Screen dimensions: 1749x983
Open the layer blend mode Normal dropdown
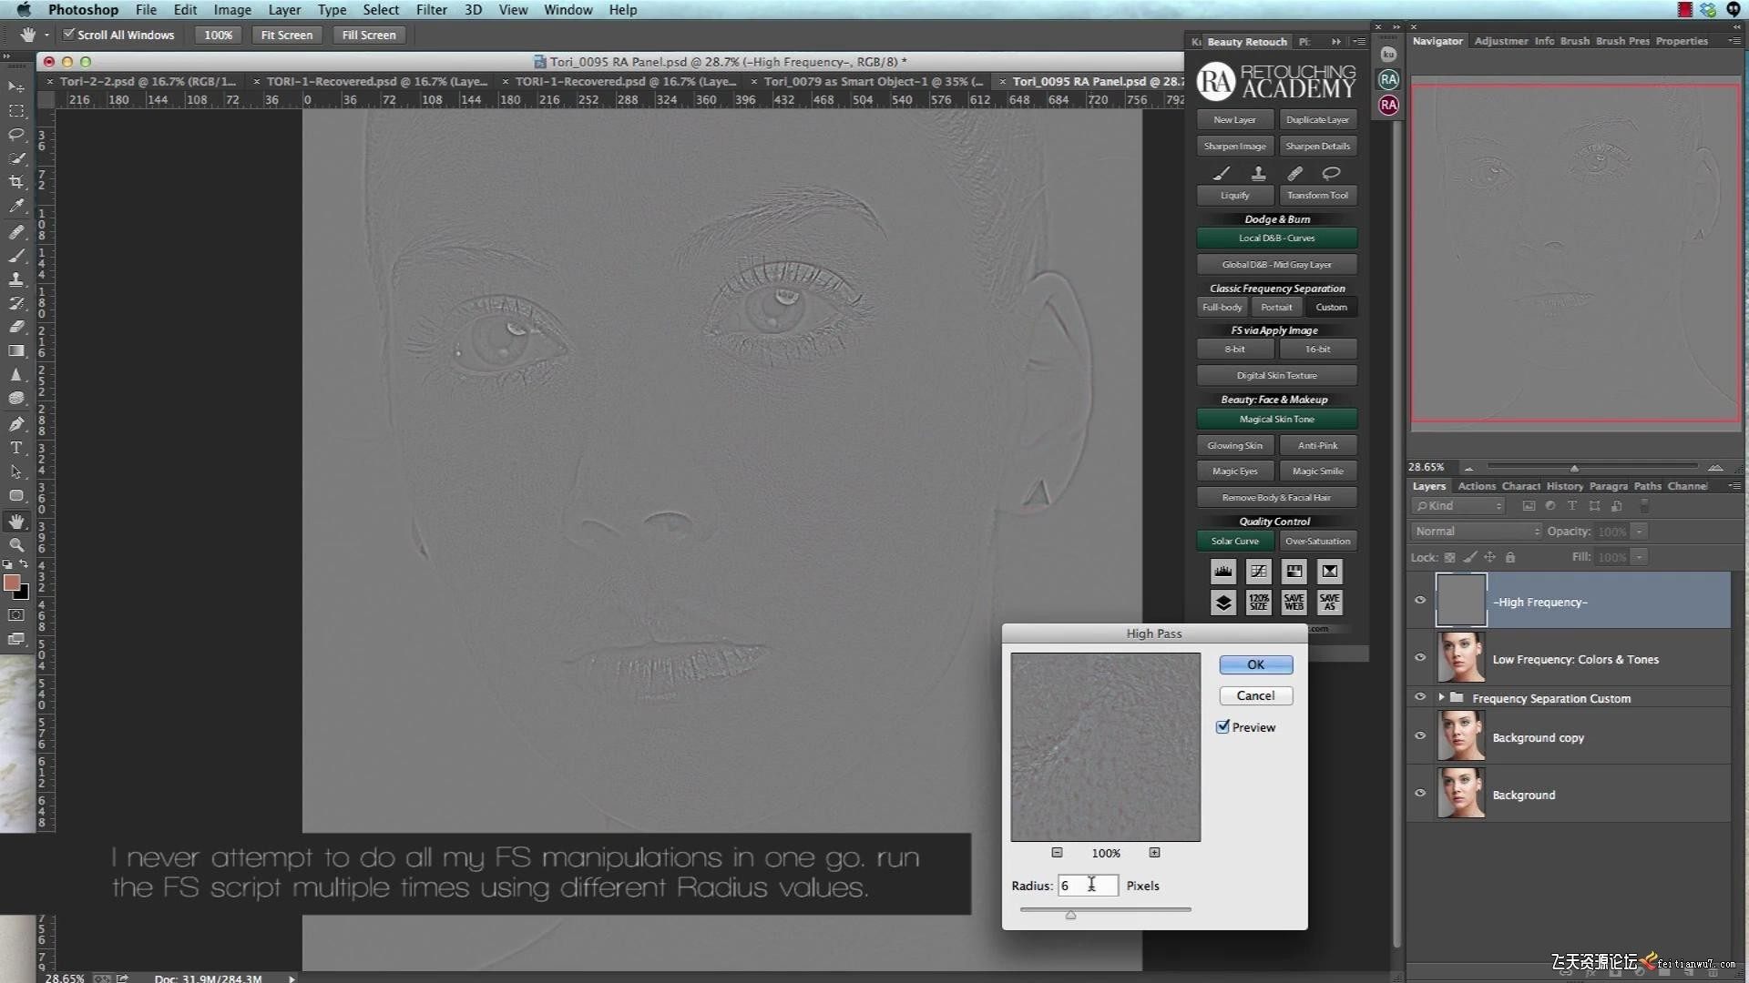click(1476, 532)
